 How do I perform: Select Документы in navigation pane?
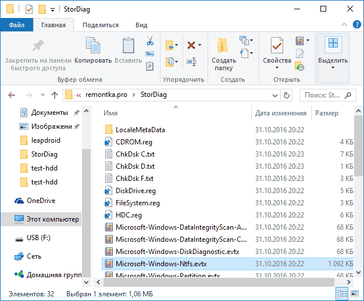[49, 113]
